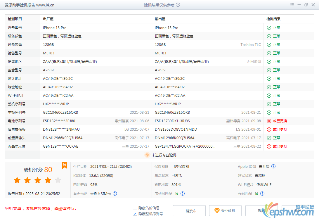Image resolution: width=319 pixels, height=221 pixels.
Task: Close the window with title bar X
Action: pos(313,5)
